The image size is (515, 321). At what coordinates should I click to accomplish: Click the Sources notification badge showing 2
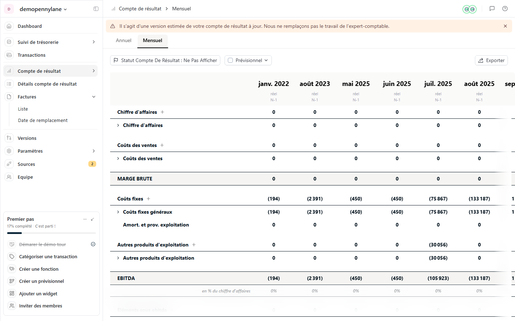(x=92, y=164)
